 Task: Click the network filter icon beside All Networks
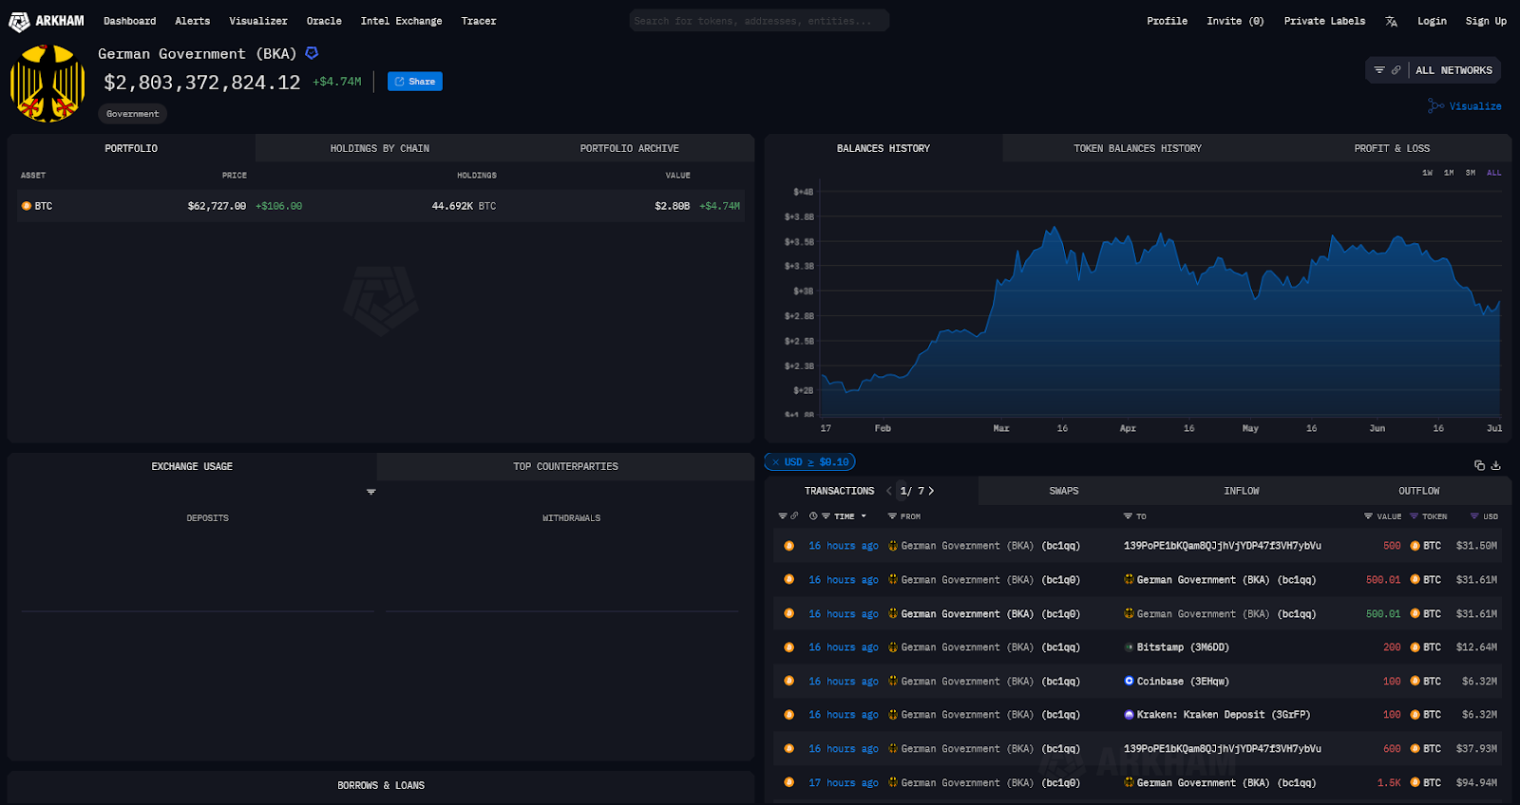tap(1379, 70)
